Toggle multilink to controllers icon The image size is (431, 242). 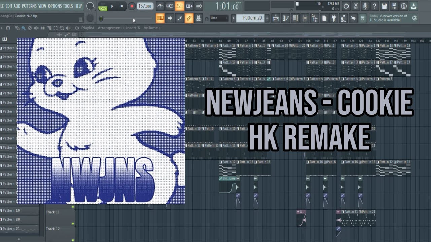click(x=199, y=18)
